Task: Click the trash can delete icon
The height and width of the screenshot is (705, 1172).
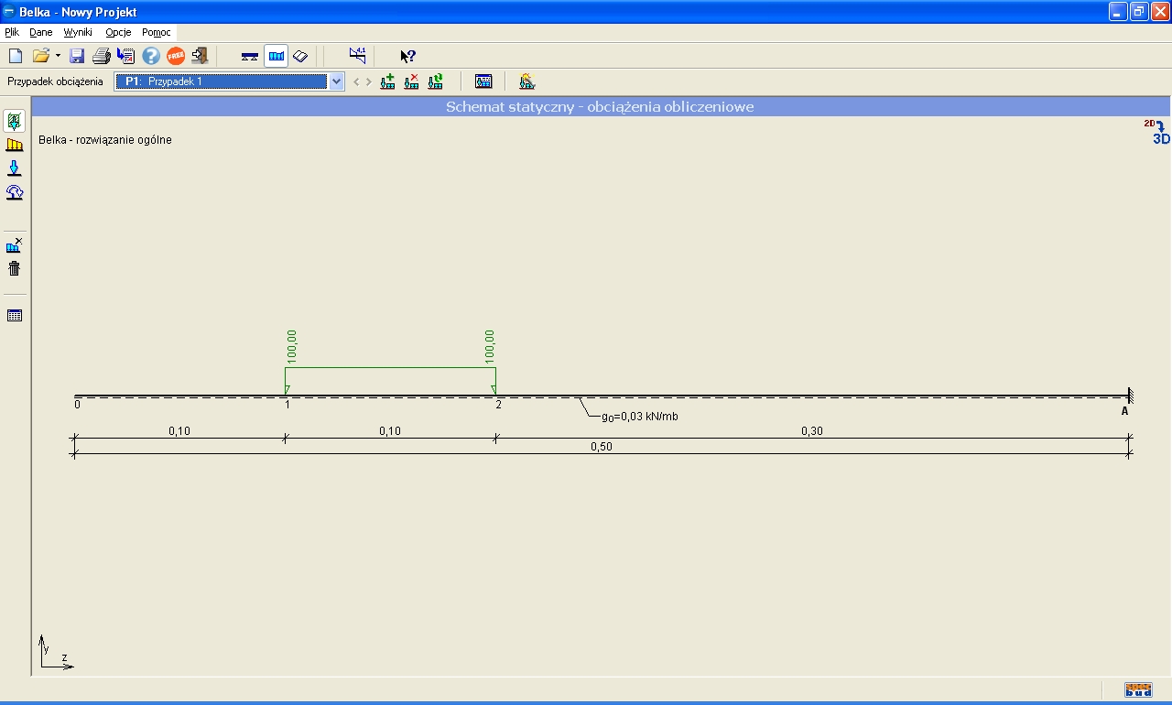Action: click(15, 268)
